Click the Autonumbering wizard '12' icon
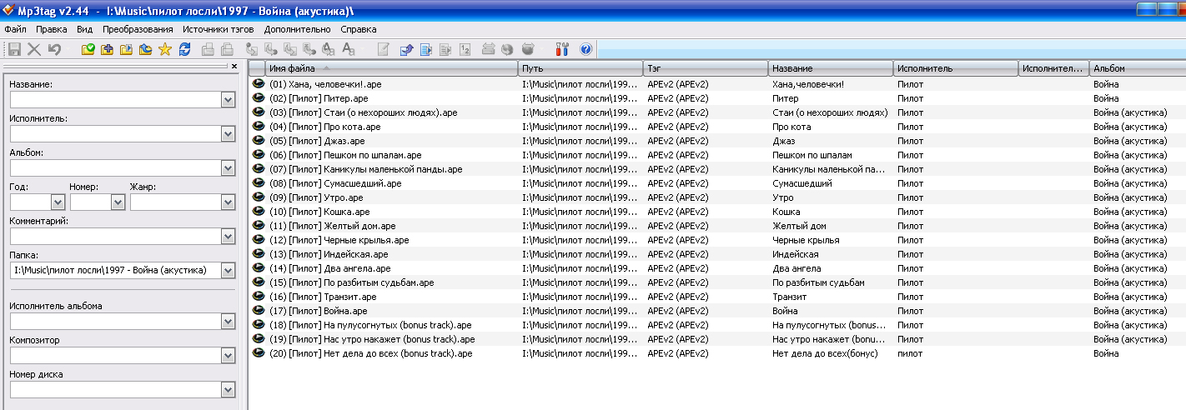Image resolution: width=1186 pixels, height=410 pixels. coord(465,49)
